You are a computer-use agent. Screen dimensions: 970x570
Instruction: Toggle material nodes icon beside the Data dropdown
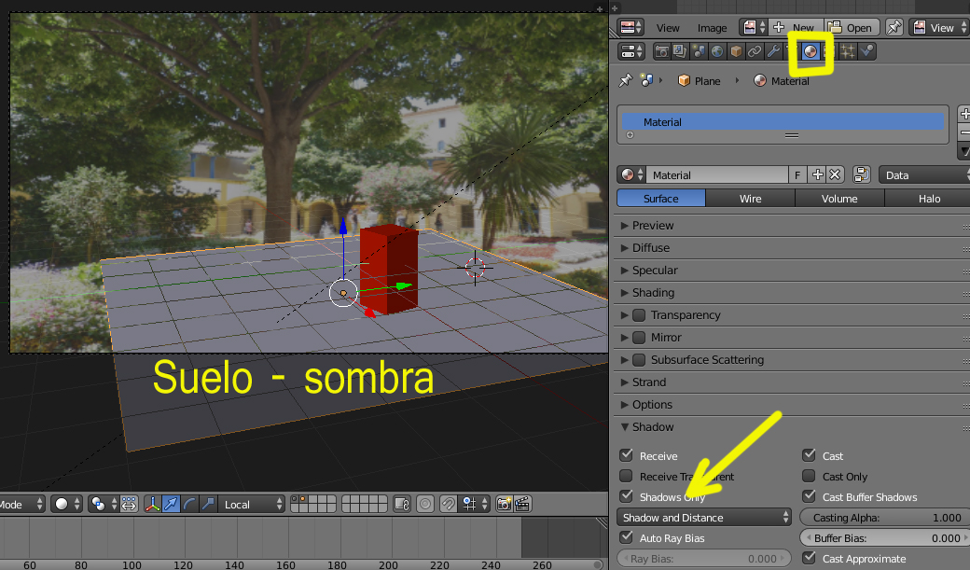[x=861, y=174]
